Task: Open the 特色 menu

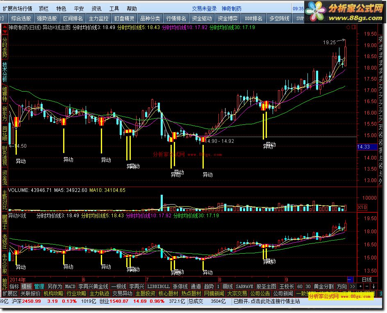Action: click(61, 9)
